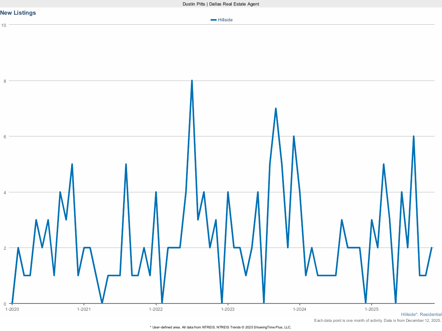The height and width of the screenshot is (331, 442).
Task: Toggle the Hillside series legend label
Action: click(225, 20)
